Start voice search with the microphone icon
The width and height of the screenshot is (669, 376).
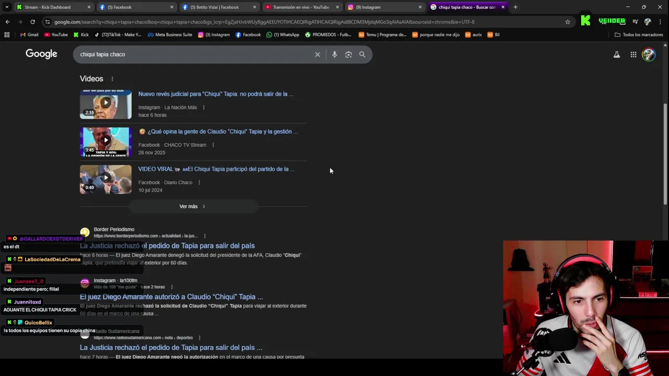[334, 54]
